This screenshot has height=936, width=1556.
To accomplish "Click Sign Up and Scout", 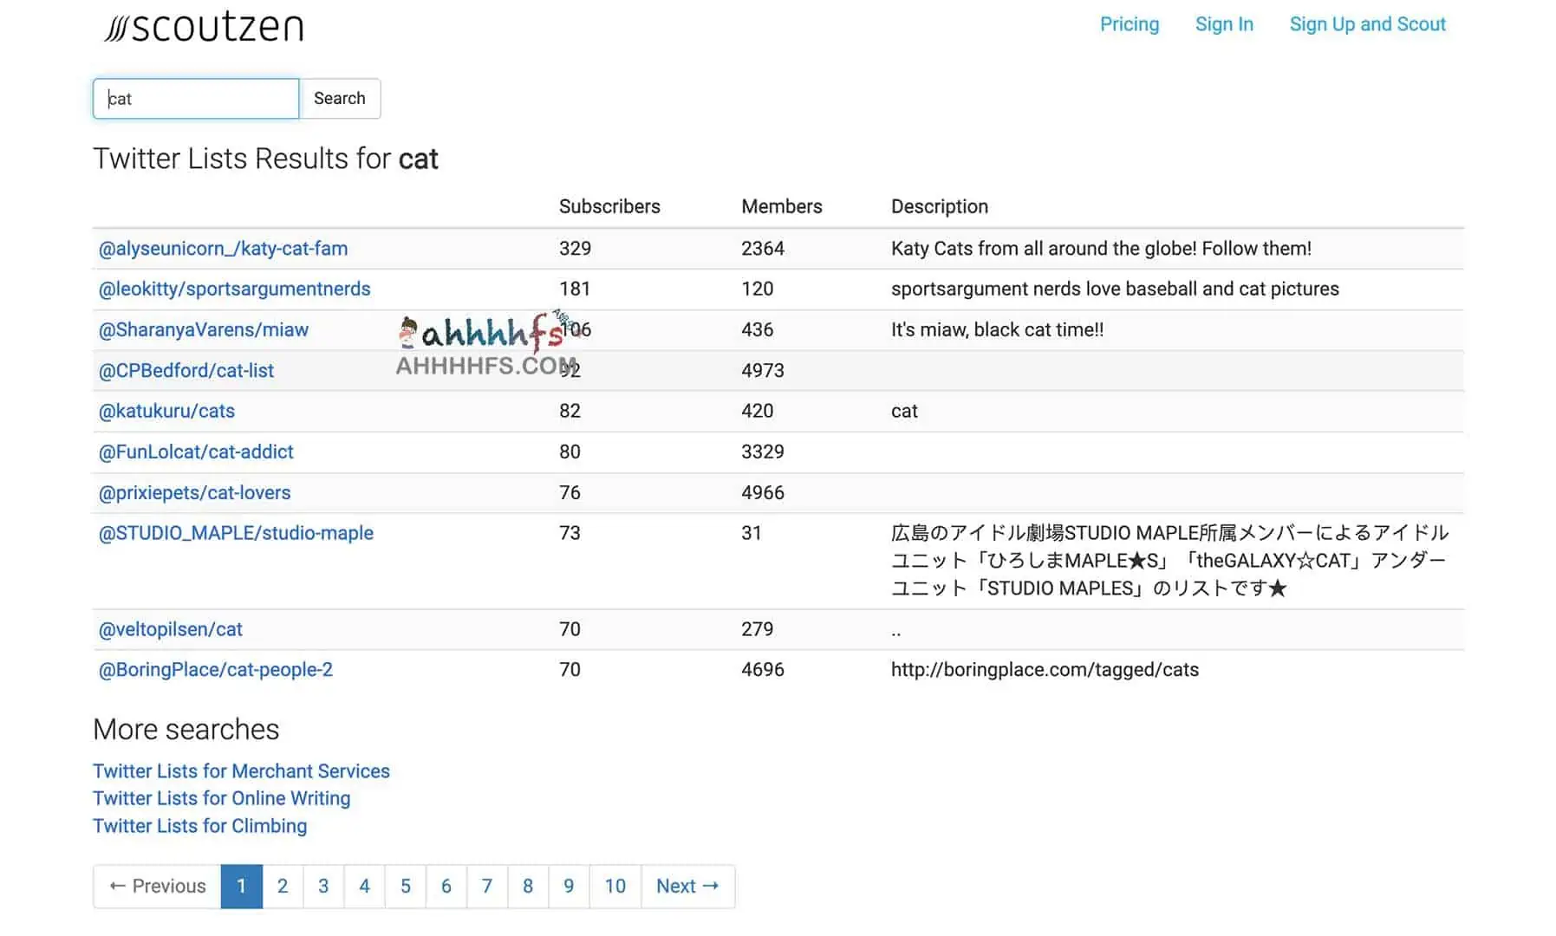I will tap(1367, 24).
